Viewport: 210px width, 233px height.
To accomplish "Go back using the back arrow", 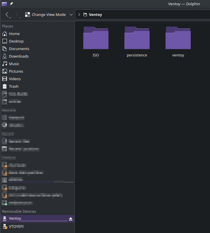I will tap(7, 14).
